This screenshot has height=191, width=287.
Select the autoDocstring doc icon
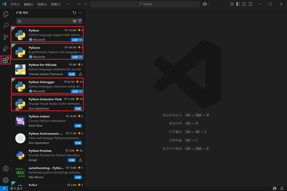(x=20, y=173)
